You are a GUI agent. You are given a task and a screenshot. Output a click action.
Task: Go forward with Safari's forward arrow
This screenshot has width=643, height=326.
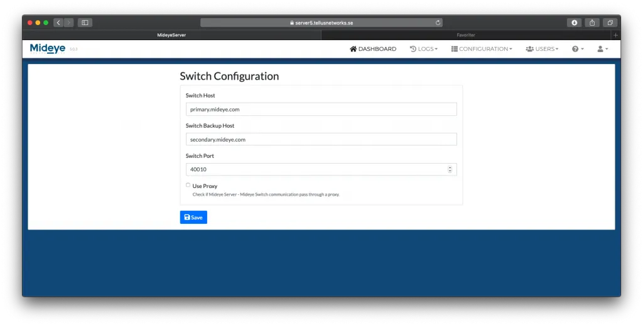[68, 23]
